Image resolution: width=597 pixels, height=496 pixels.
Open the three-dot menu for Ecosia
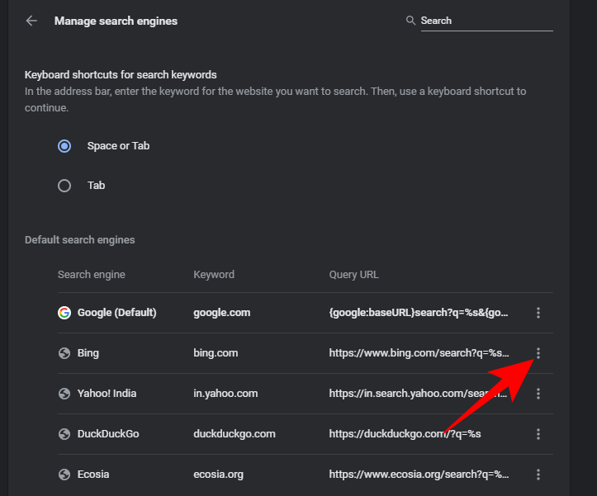coord(538,475)
